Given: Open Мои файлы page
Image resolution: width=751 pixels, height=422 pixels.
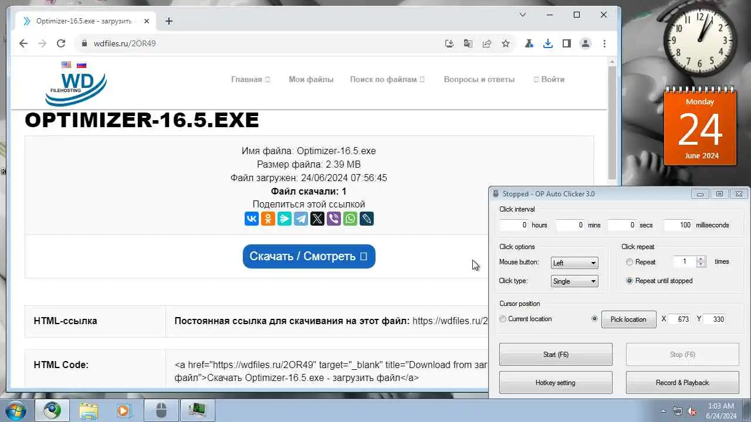Looking at the screenshot, I should [x=311, y=79].
